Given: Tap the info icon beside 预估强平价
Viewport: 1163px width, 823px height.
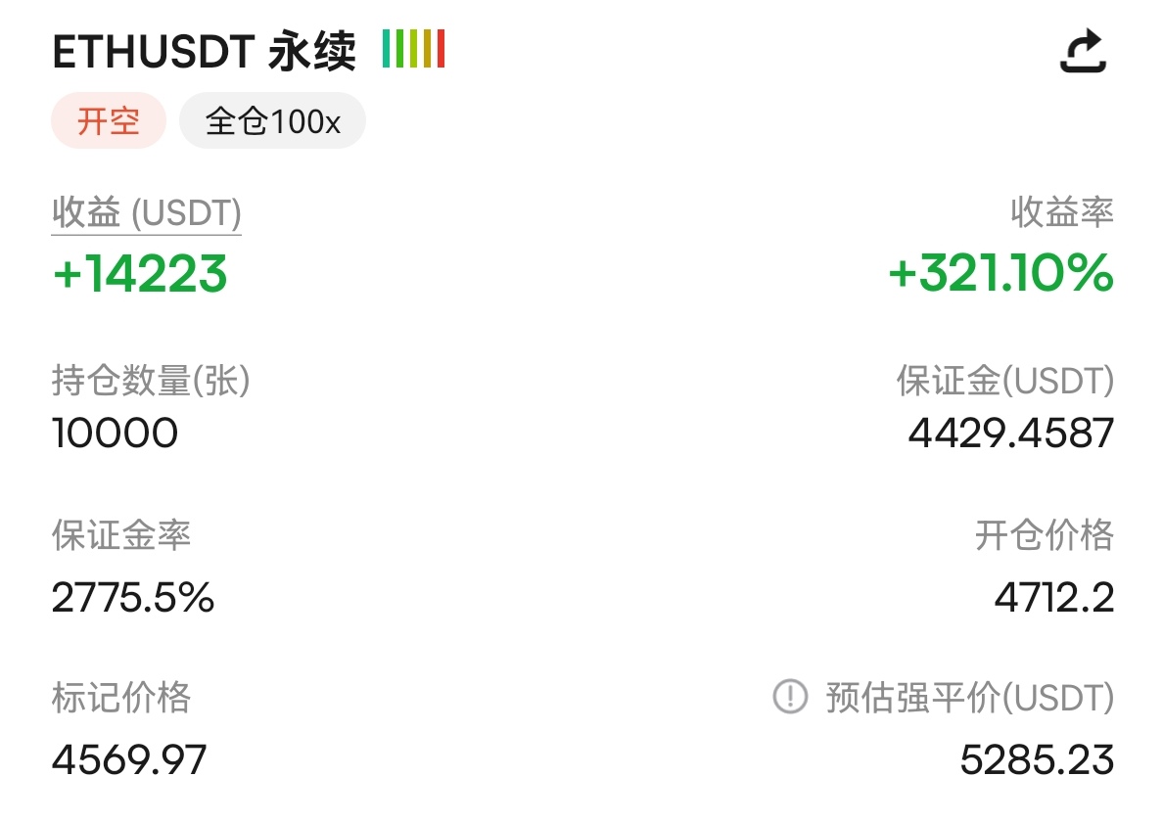Looking at the screenshot, I should 790,697.
